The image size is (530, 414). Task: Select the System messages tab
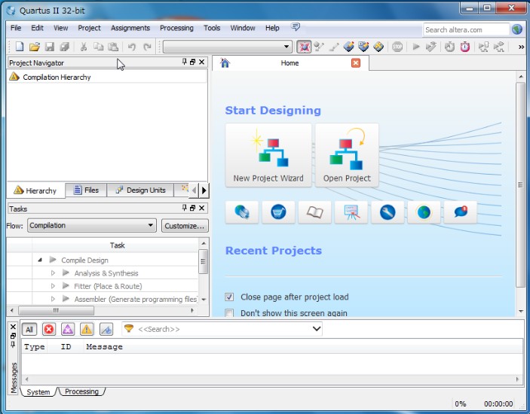click(x=38, y=391)
